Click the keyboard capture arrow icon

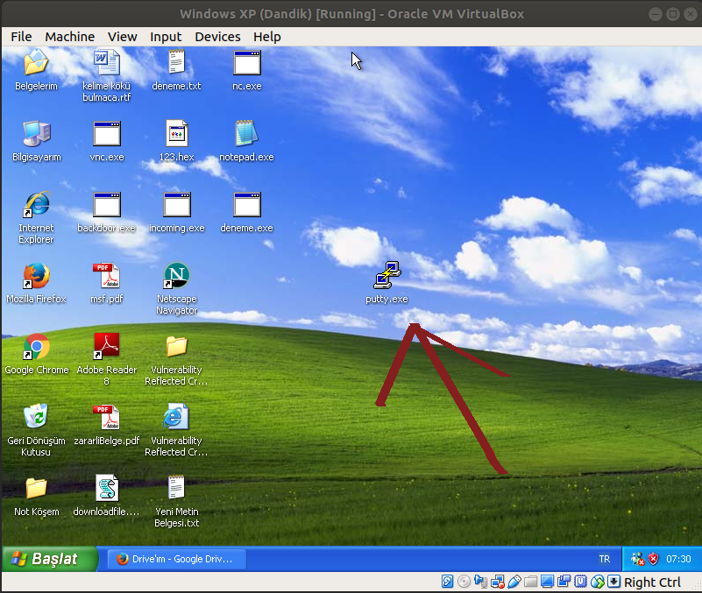(613, 582)
